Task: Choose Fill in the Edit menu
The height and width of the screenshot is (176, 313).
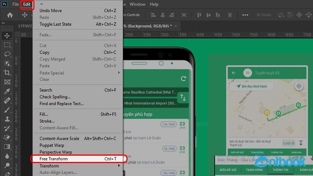Action: (78, 114)
